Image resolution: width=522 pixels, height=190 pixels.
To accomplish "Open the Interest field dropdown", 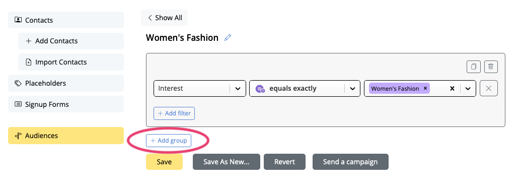I will [x=200, y=88].
